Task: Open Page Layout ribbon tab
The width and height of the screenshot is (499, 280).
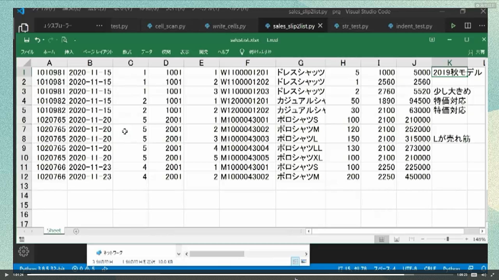Action: 98,52
